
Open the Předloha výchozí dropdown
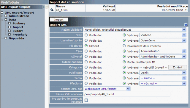coord(163,84)
